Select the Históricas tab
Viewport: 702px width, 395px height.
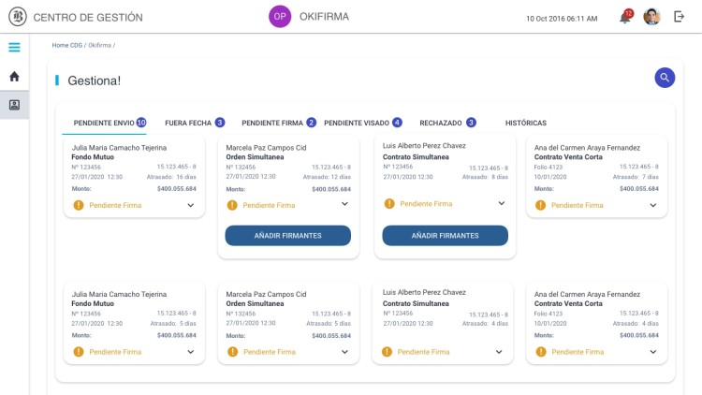pyautogui.click(x=525, y=123)
